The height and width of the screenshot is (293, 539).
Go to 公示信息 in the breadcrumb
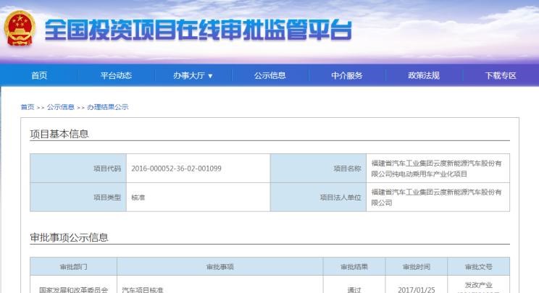click(x=61, y=107)
